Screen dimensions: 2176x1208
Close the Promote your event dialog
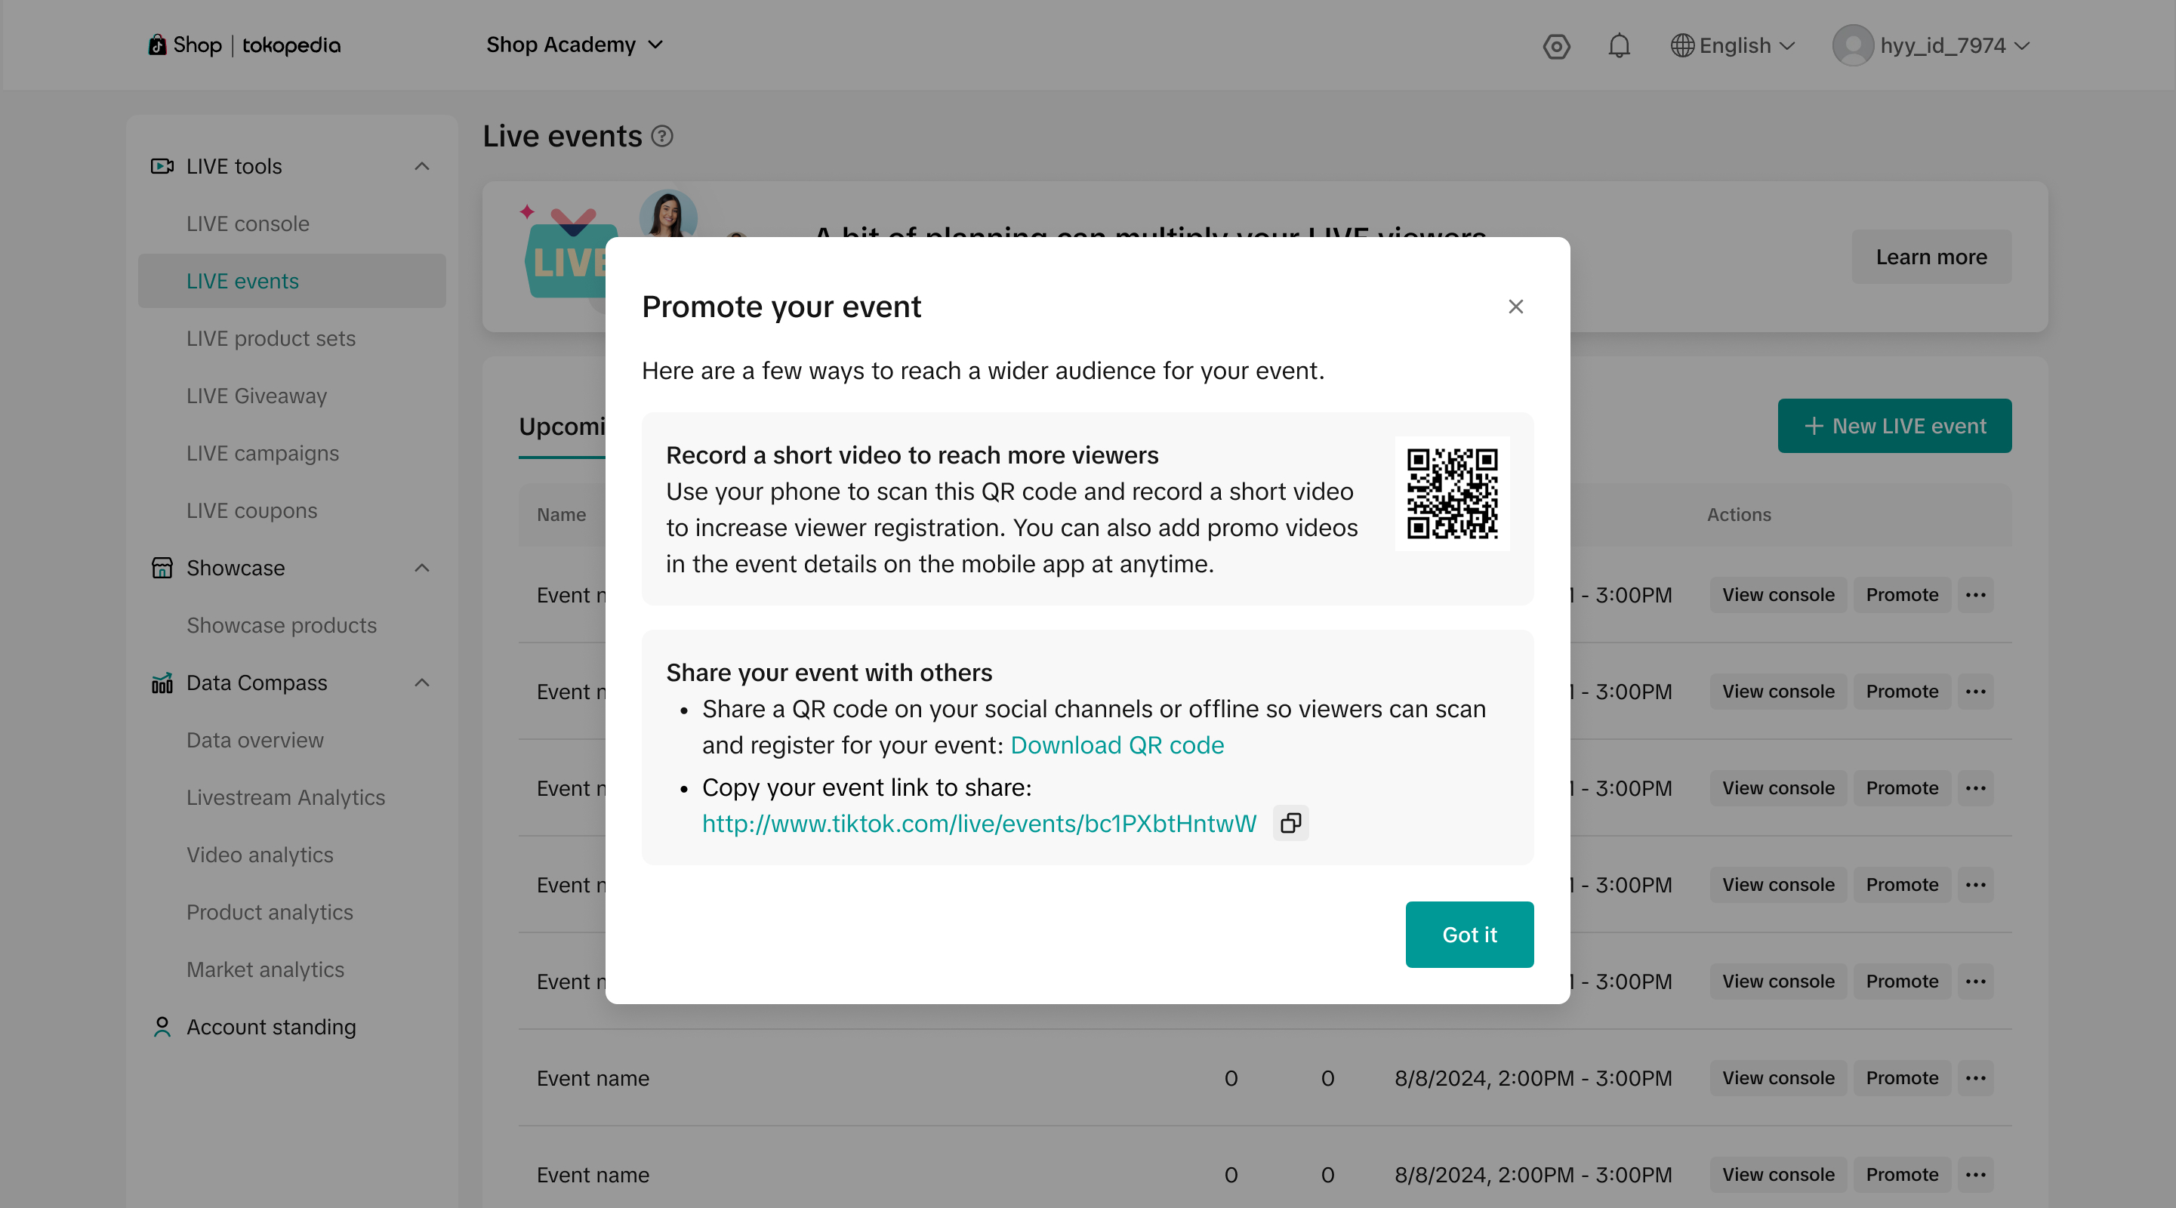coord(1515,307)
